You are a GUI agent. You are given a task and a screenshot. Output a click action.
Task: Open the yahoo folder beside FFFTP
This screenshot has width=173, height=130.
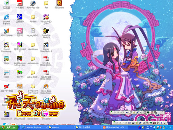33,72
